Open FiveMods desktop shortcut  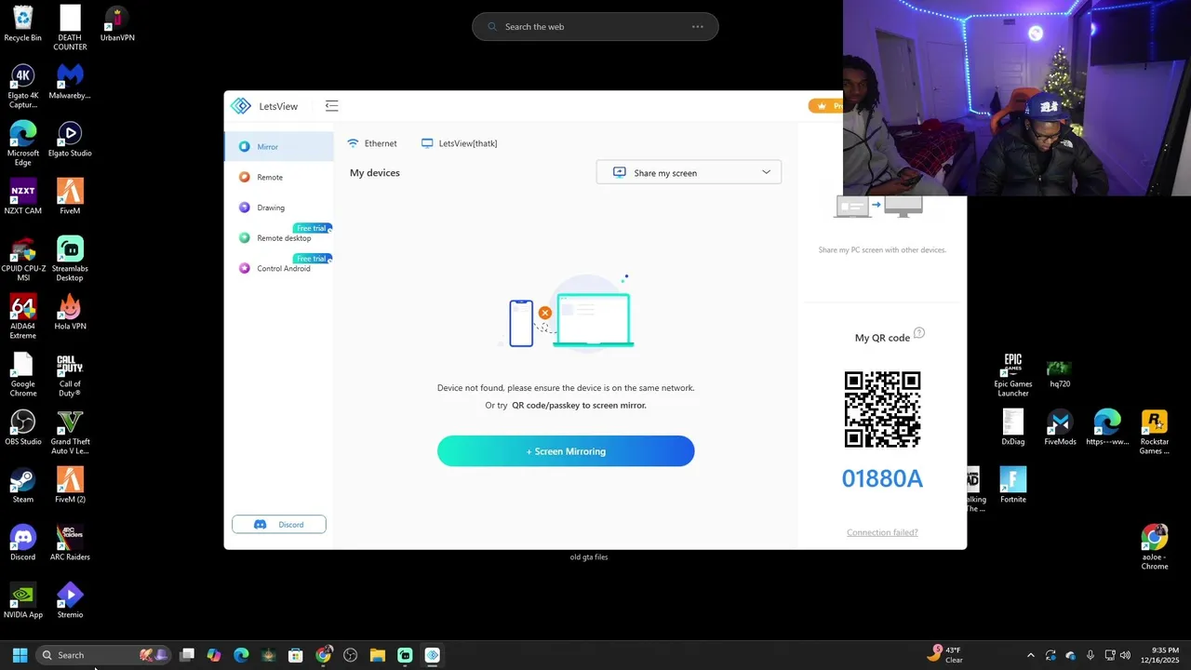click(1060, 428)
